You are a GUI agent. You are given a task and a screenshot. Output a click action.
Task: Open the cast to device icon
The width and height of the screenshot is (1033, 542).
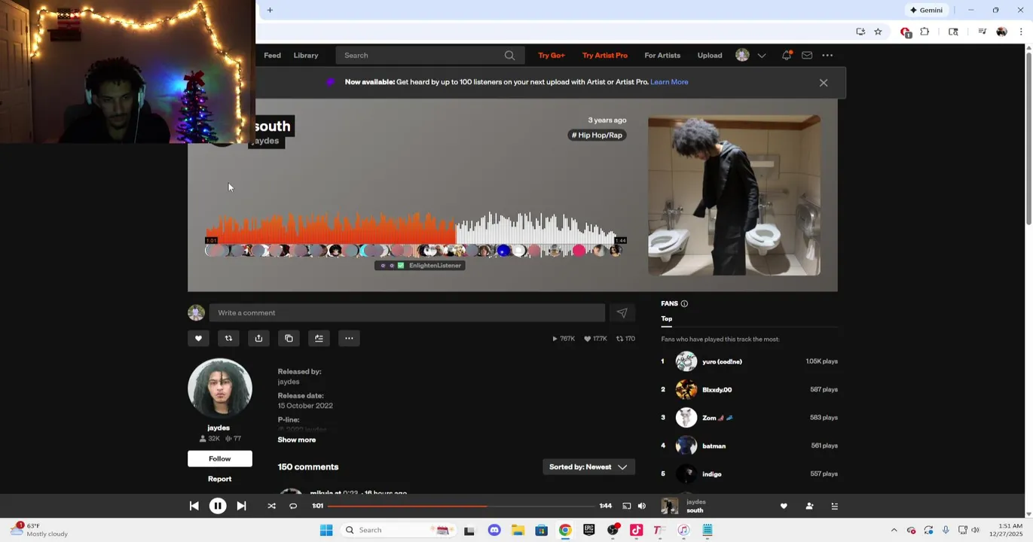coord(626,506)
